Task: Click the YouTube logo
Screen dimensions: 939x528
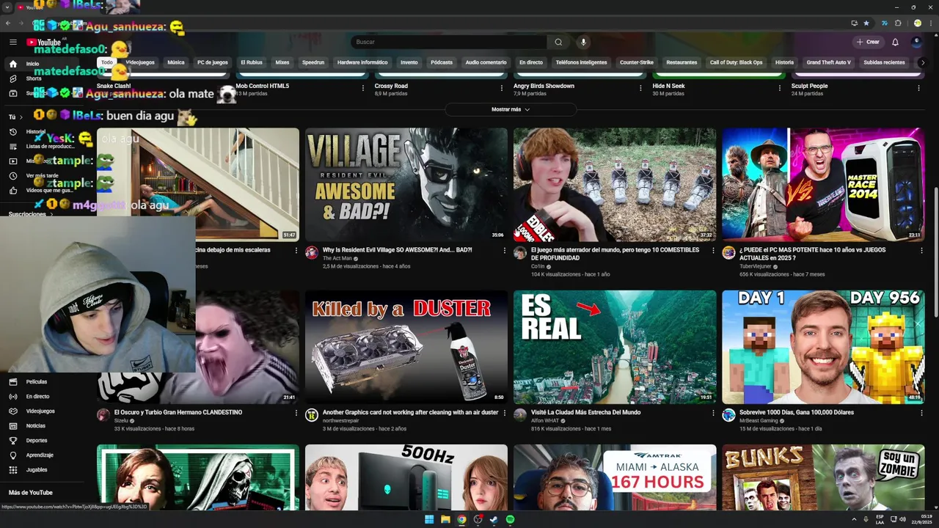Action: [x=44, y=43]
